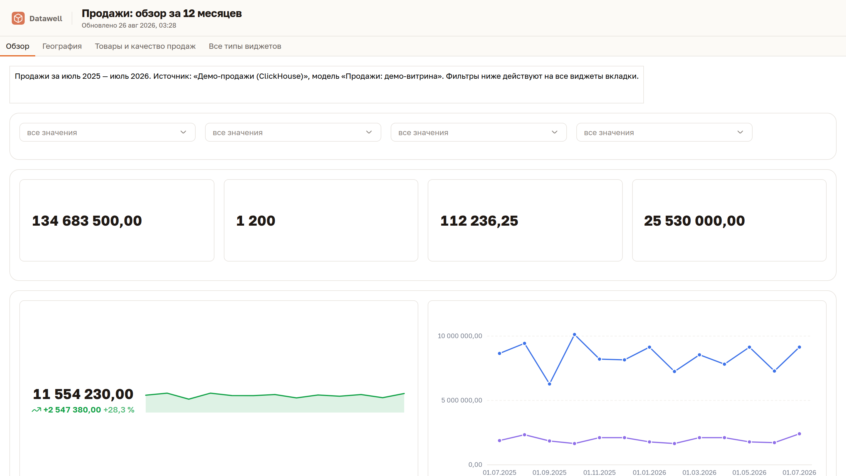Click the 11 554 230,00 indicator value
Viewport: 846px width, 476px height.
pos(83,394)
